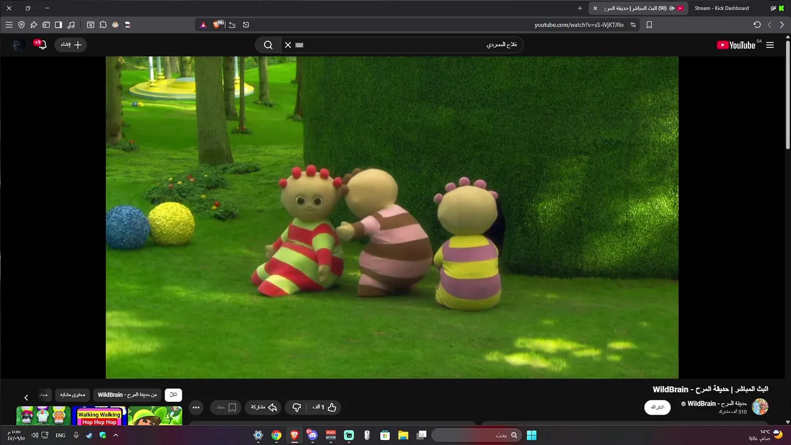This screenshot has height=445, width=791.
Task: Open Google Chrome from taskbar
Action: pyautogui.click(x=276, y=435)
